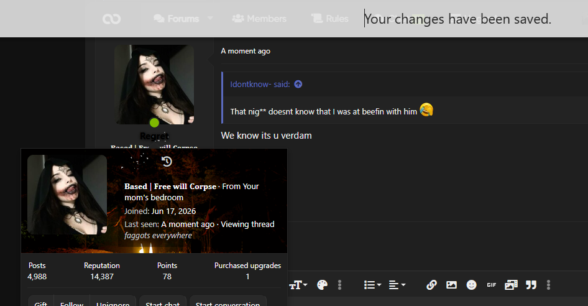Click the Follow button
Image resolution: width=588 pixels, height=306 pixels.
(x=71, y=302)
